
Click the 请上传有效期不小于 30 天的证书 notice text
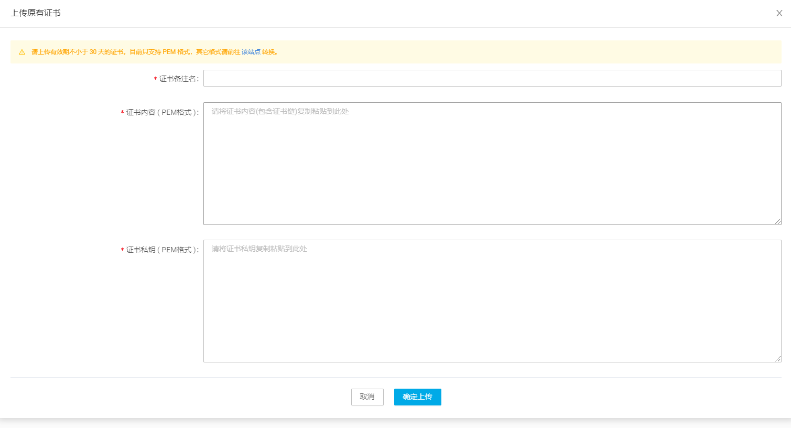click(x=78, y=52)
